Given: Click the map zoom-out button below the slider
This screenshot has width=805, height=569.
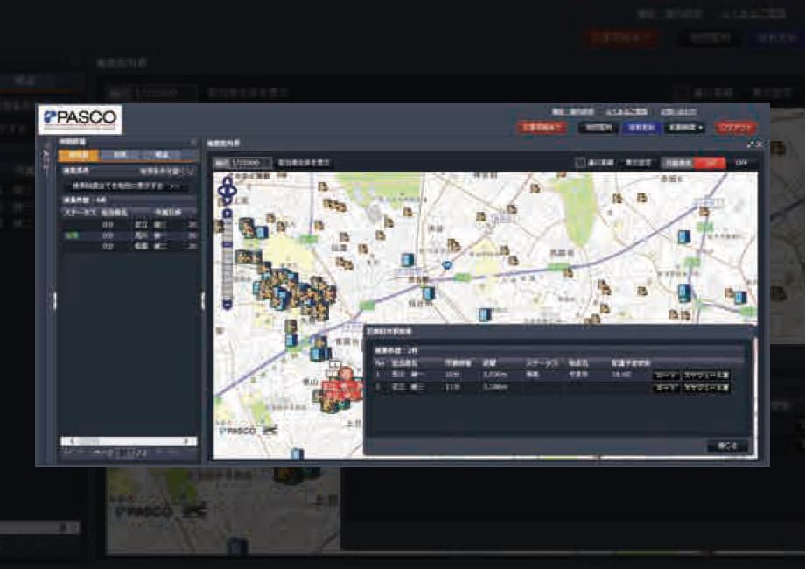Looking at the screenshot, I should [x=227, y=305].
